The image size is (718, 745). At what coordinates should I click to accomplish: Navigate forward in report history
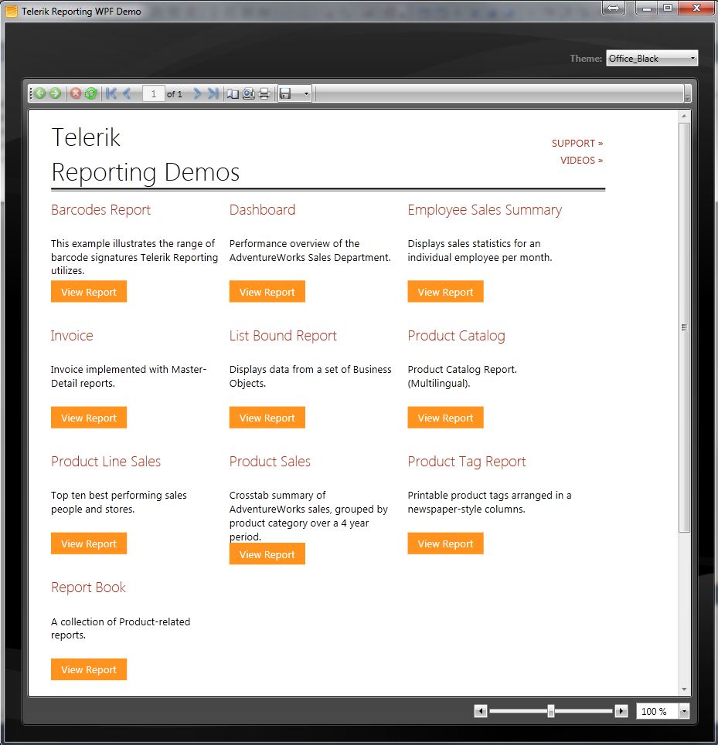coord(55,93)
